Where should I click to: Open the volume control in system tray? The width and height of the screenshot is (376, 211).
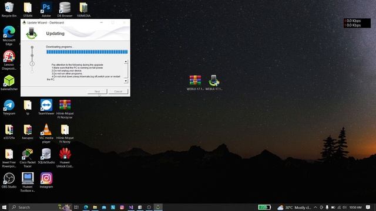click(345, 207)
